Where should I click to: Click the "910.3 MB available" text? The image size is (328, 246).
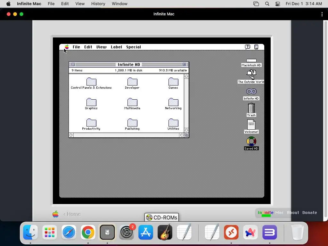173,70
